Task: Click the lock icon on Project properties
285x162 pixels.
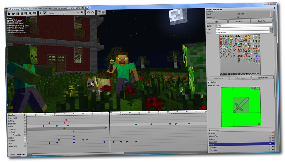Action: 274,9
